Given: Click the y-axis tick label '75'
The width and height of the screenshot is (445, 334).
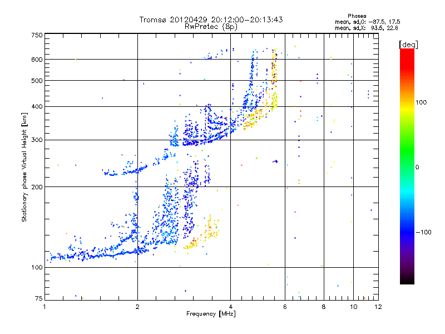Looking at the screenshot, I should (x=39, y=298).
